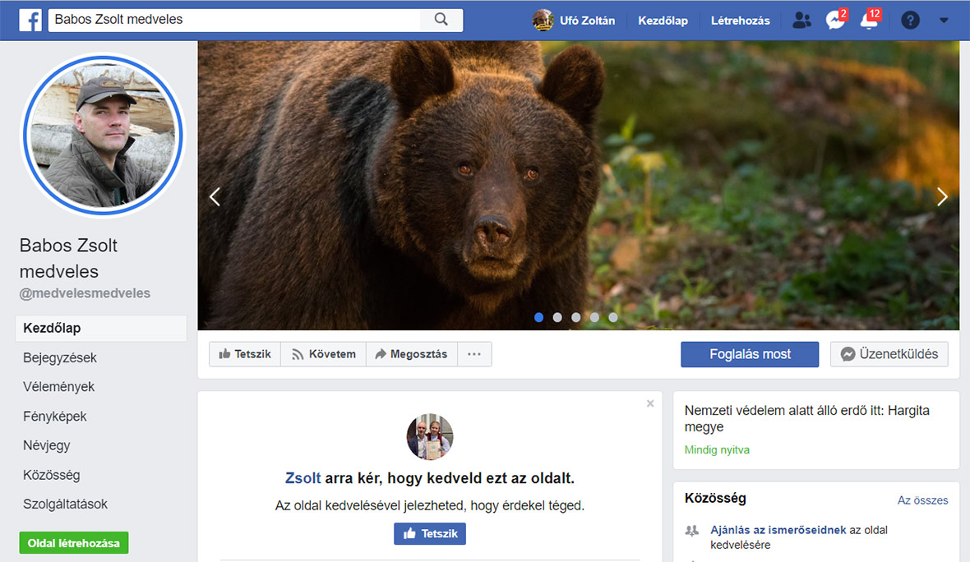970x562 pixels.
Task: Open friend requests icon
Action: coord(801,21)
